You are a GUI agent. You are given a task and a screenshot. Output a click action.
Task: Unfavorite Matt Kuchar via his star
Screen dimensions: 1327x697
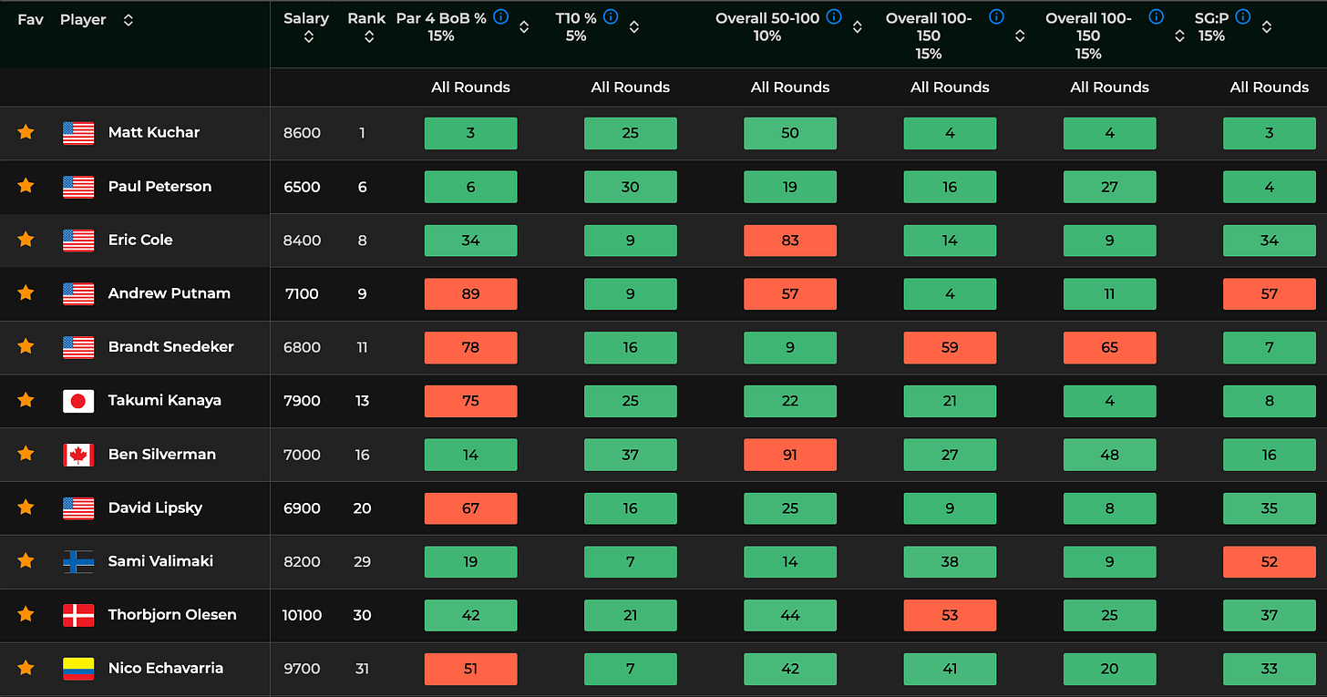(x=26, y=133)
